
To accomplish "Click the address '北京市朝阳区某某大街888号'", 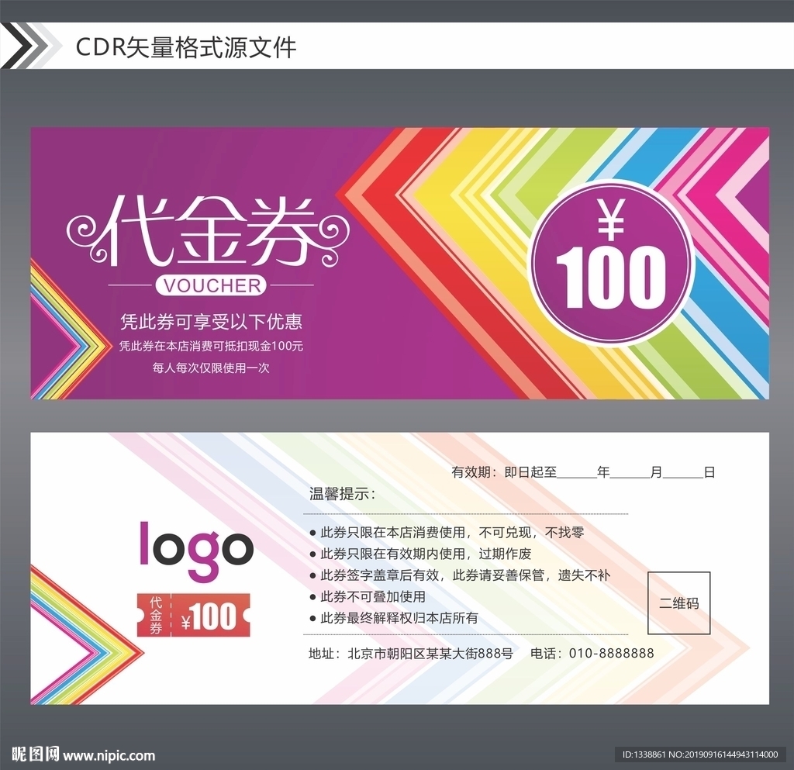I will point(430,654).
